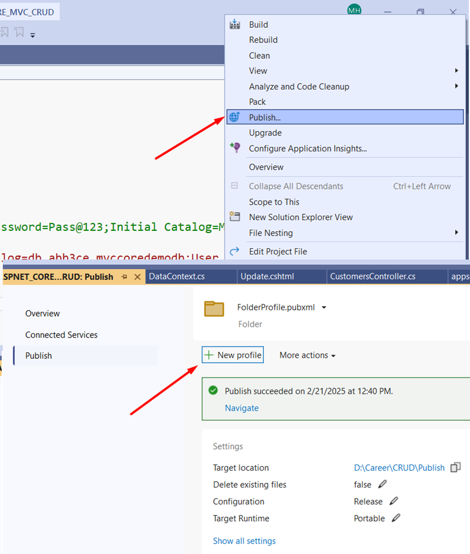Open the FolderProfile.pubxml profile dropdown
The image size is (470, 554).
click(x=324, y=307)
